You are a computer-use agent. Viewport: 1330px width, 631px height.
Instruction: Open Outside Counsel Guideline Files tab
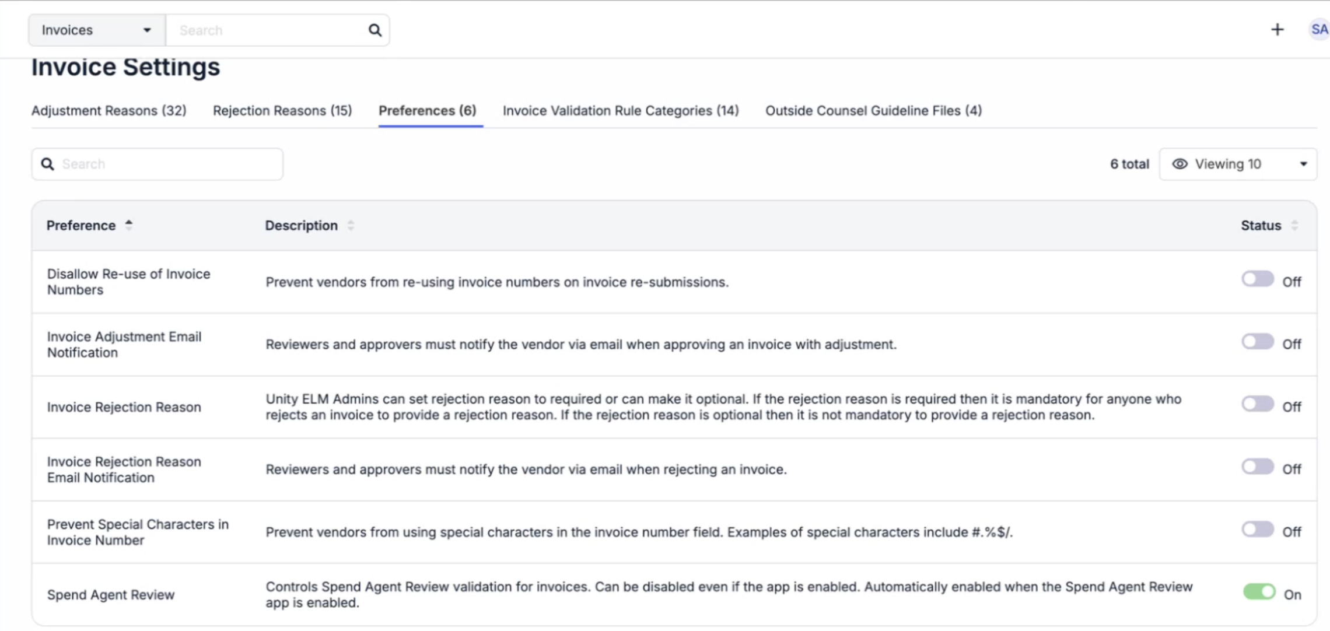pos(873,111)
